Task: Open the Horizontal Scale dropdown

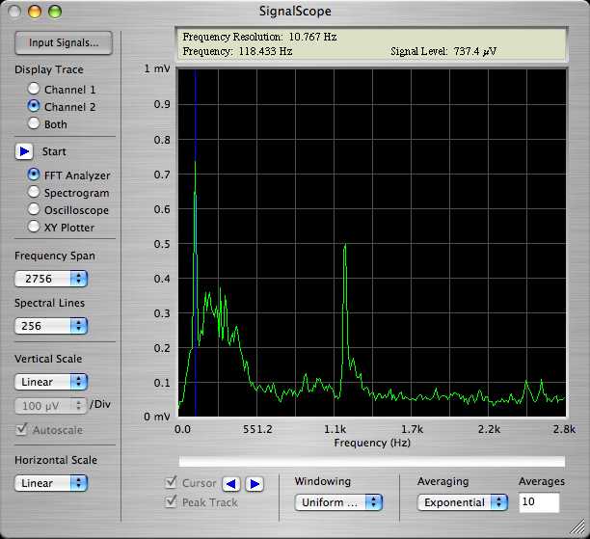Action: [x=51, y=483]
